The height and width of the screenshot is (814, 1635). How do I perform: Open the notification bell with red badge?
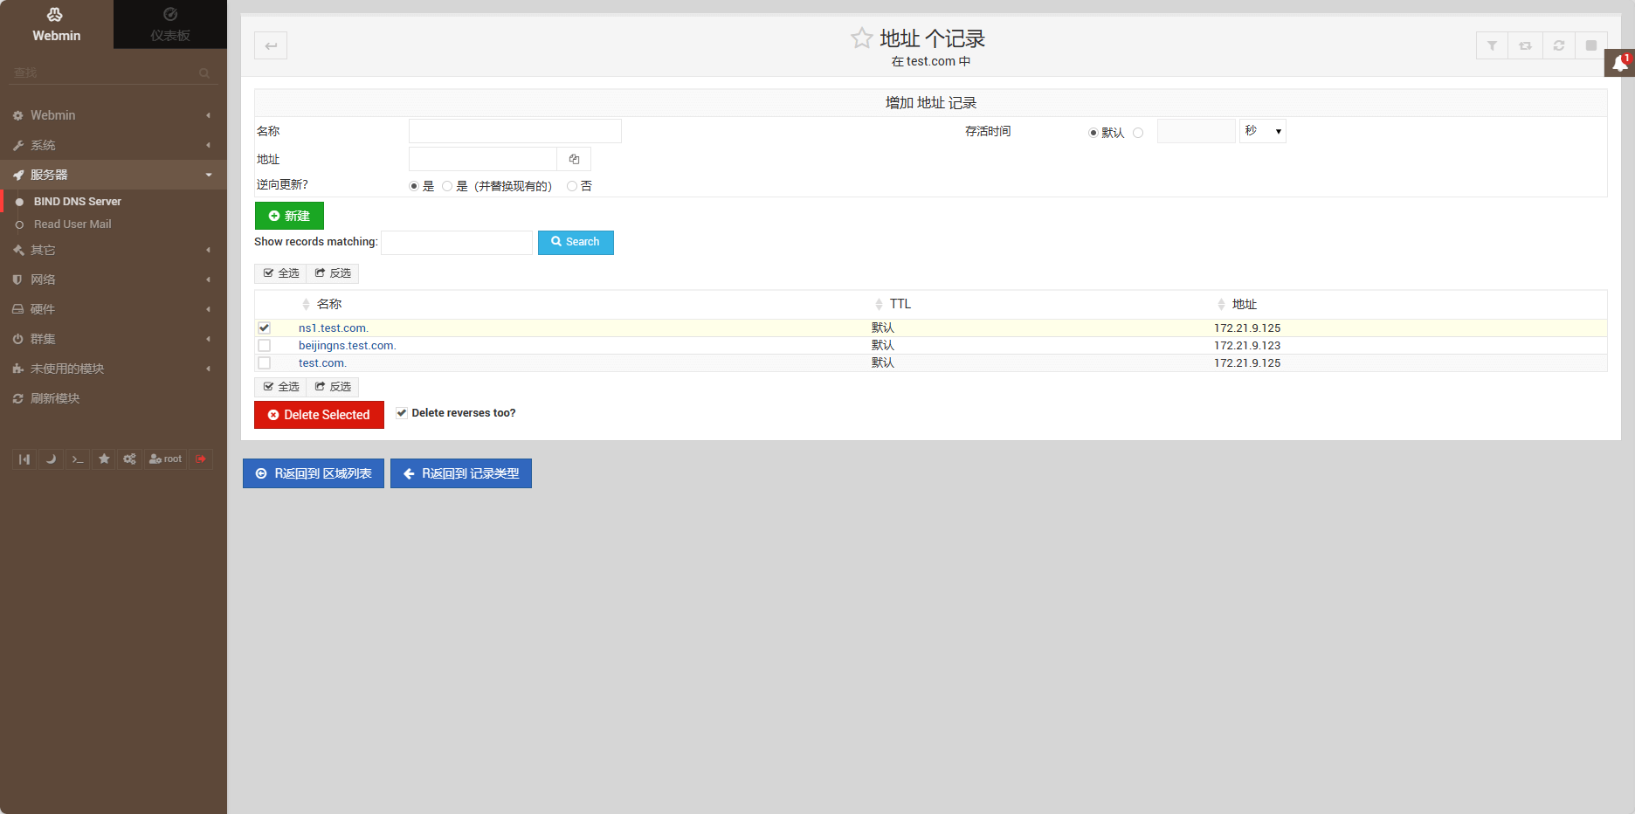point(1620,63)
